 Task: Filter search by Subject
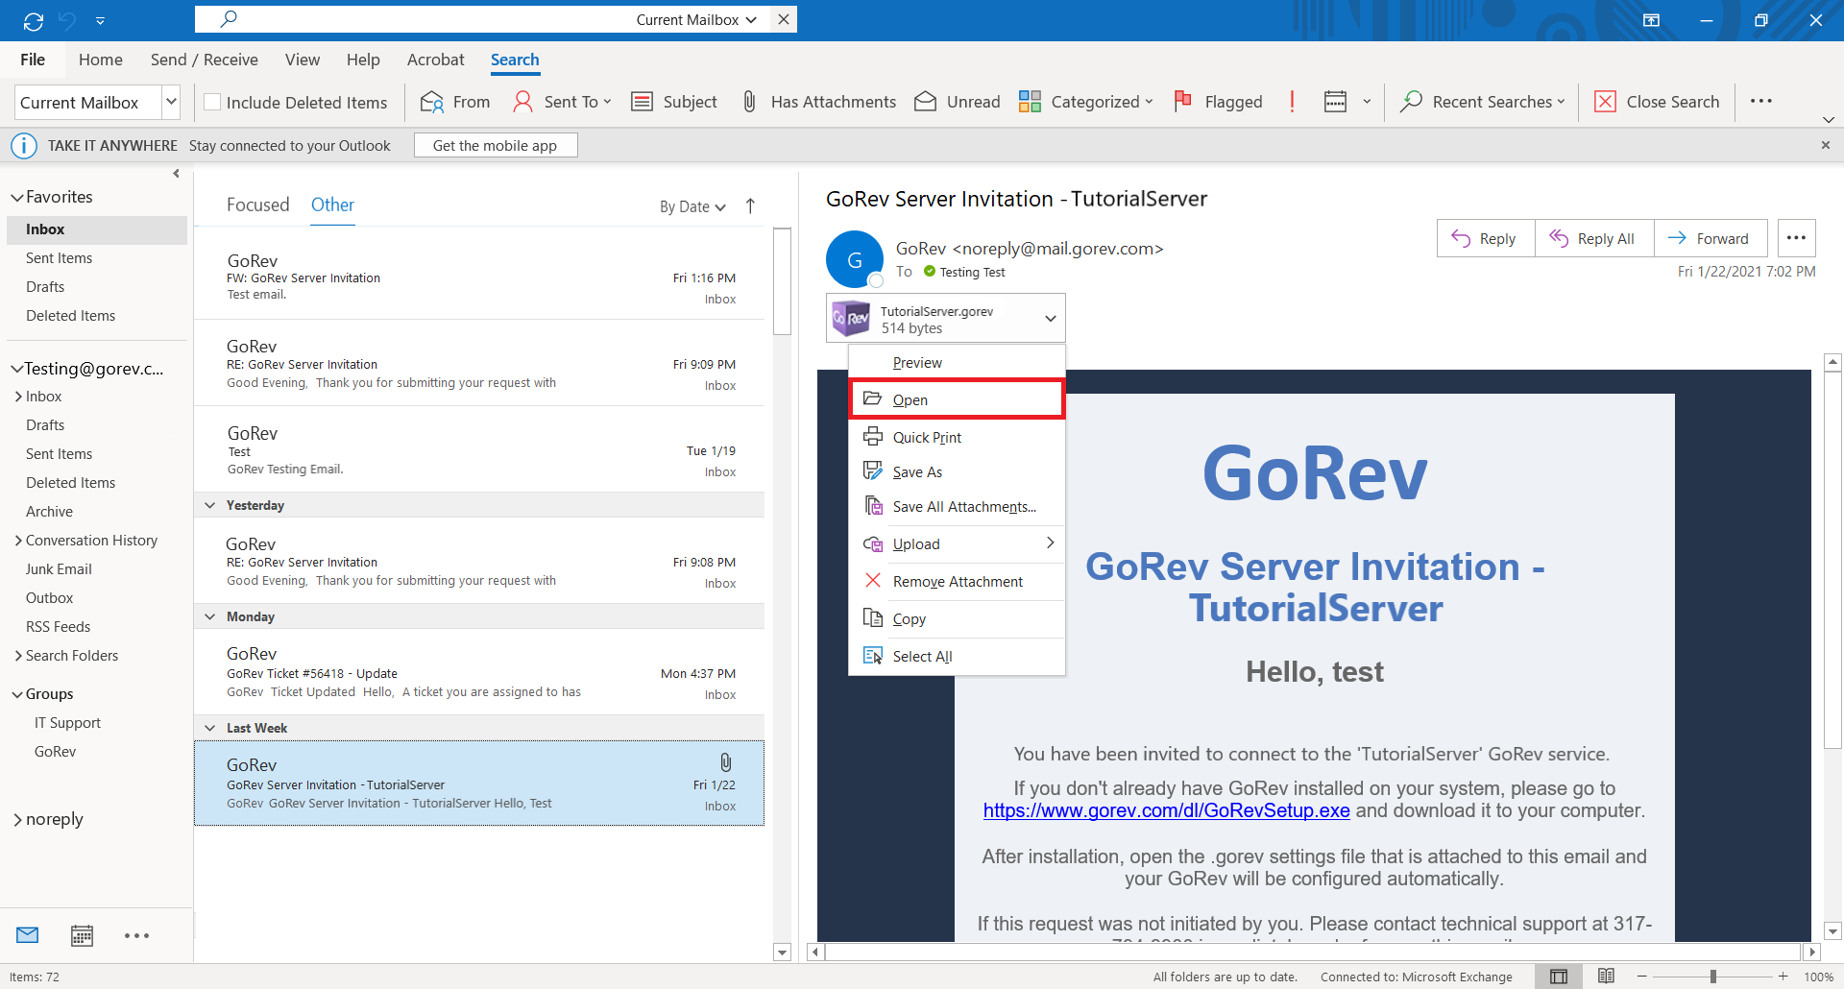tap(674, 102)
